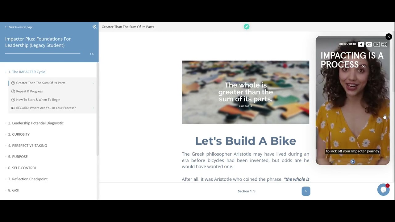This screenshot has height=222, width=395.
Task: Go to the next section with the blue arrow button
Action: 306,191
